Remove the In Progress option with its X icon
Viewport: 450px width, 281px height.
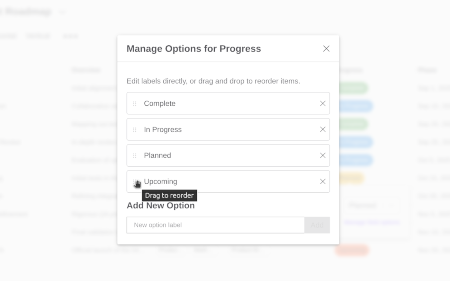[x=323, y=129]
